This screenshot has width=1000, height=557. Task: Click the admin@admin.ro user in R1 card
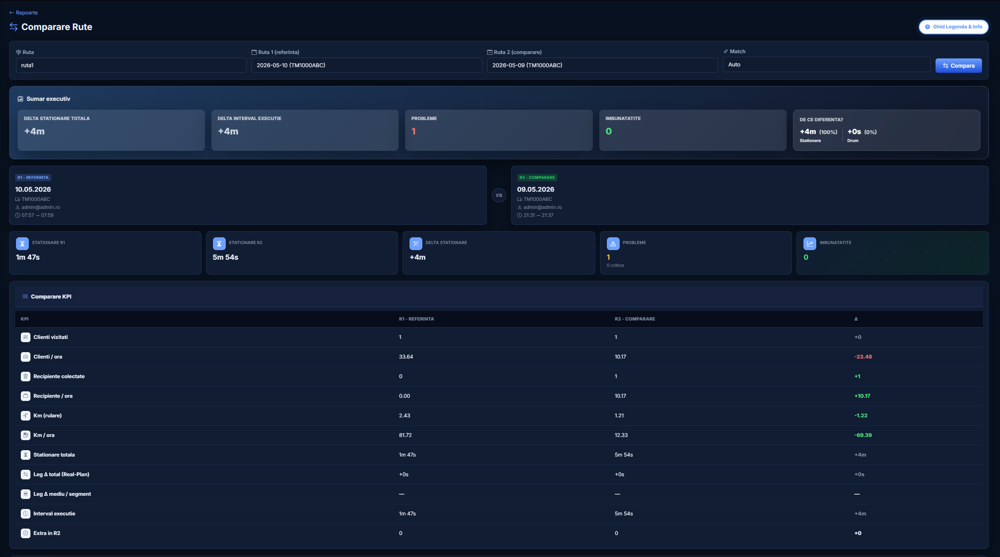(40, 207)
